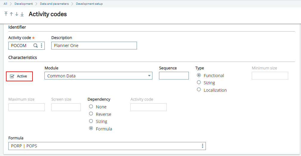Click the Description text field

click(x=94, y=46)
